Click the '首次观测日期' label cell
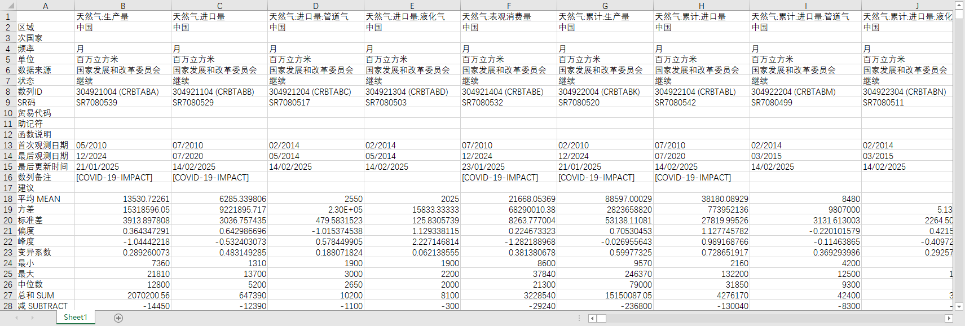965x326 pixels. click(45, 145)
